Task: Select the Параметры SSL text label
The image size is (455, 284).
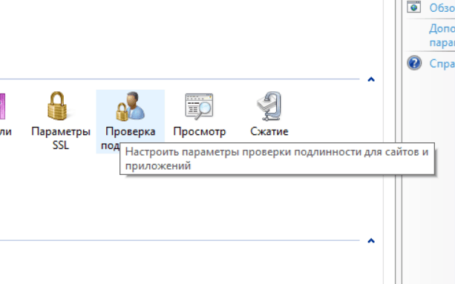Action: coord(61,138)
